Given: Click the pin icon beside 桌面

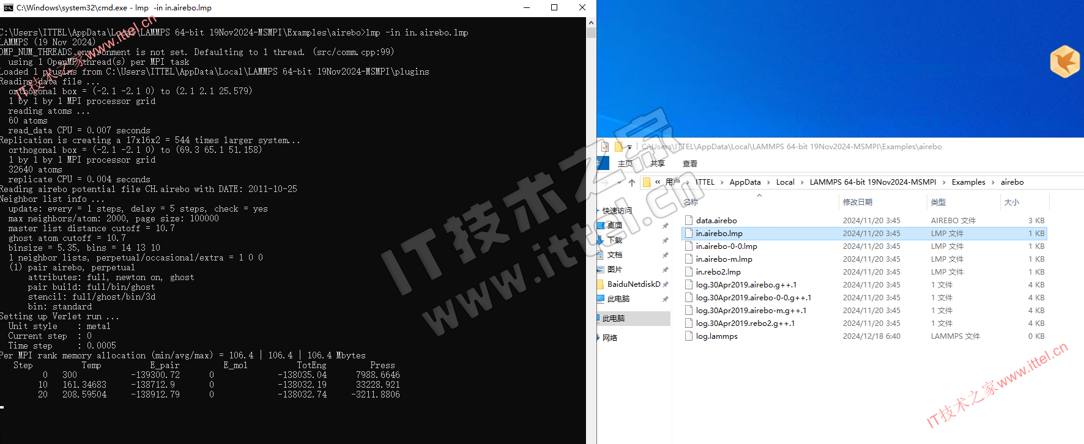Looking at the screenshot, I should coord(665,226).
